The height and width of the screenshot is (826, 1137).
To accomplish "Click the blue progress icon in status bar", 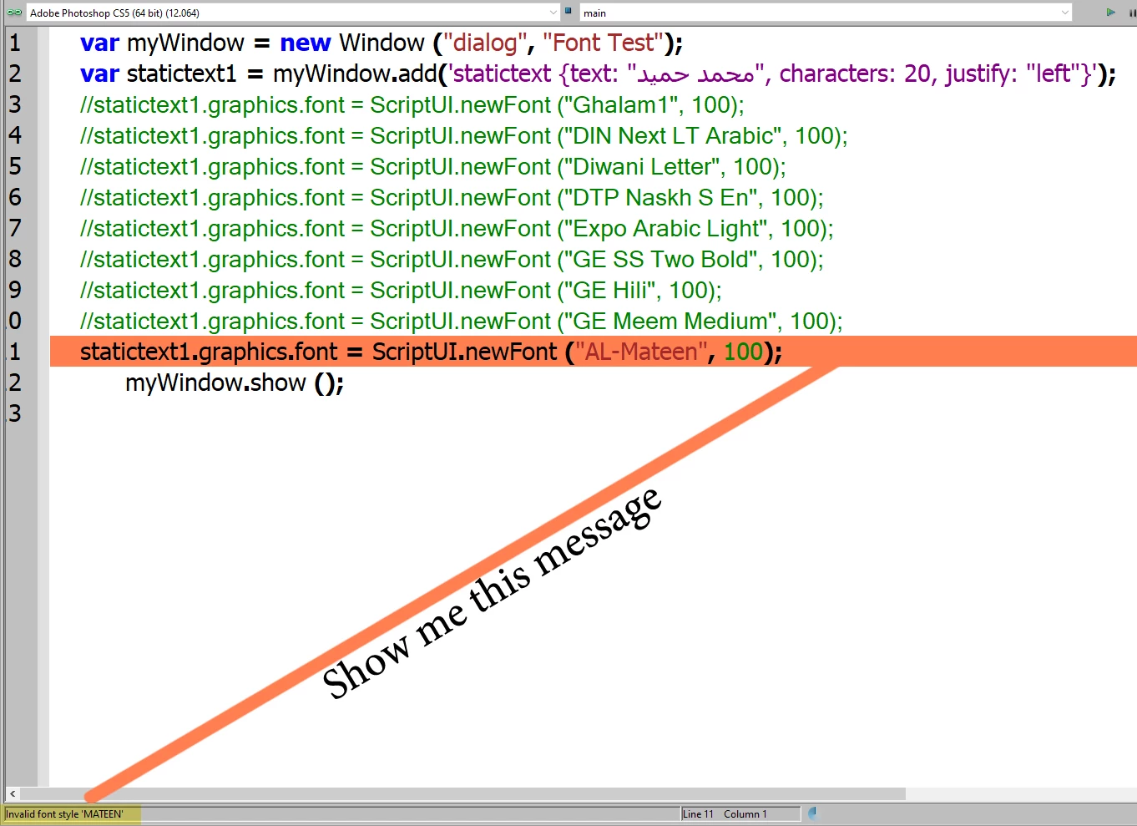I will 812,813.
